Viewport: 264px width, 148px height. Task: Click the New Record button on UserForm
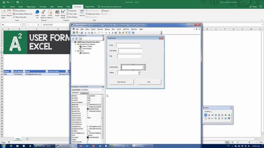pos(121,82)
